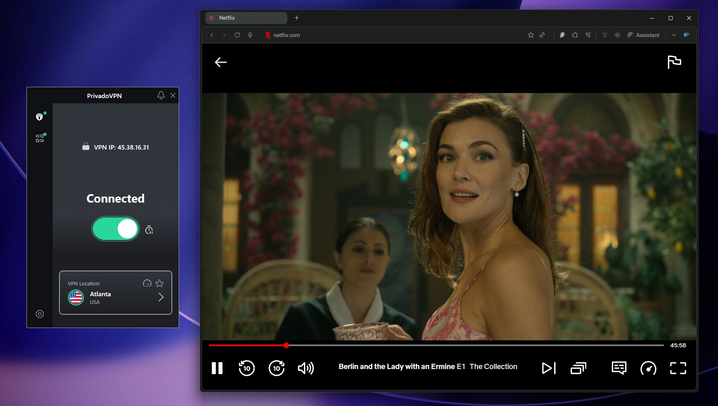718x406 pixels.
Task: Expand the Atlanta VPN location list
Action: click(x=161, y=297)
